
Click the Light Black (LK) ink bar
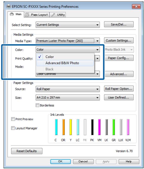click(x=106, y=127)
